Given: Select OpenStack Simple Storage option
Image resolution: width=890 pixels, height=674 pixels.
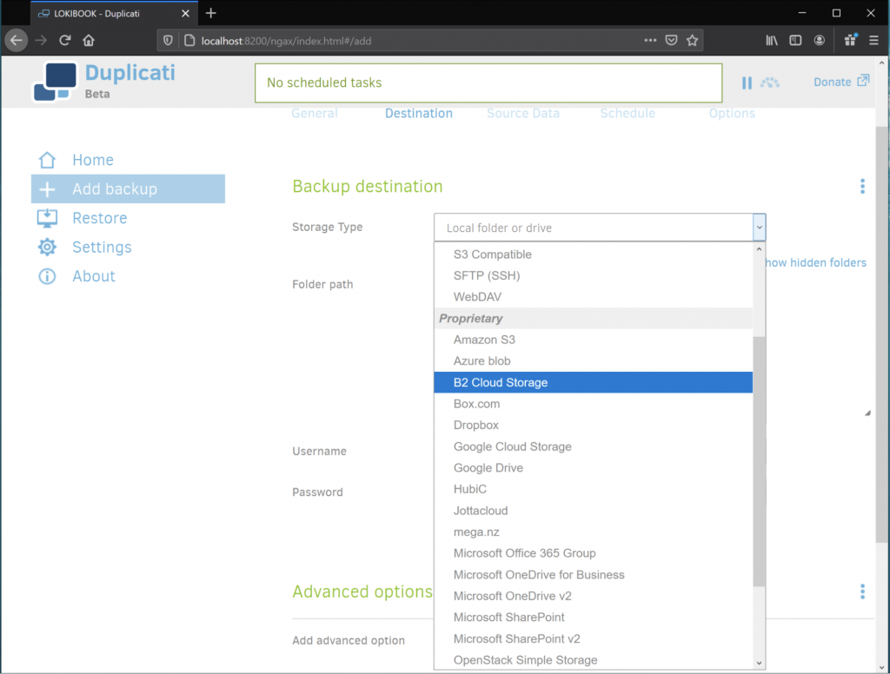Looking at the screenshot, I should tap(593, 660).
